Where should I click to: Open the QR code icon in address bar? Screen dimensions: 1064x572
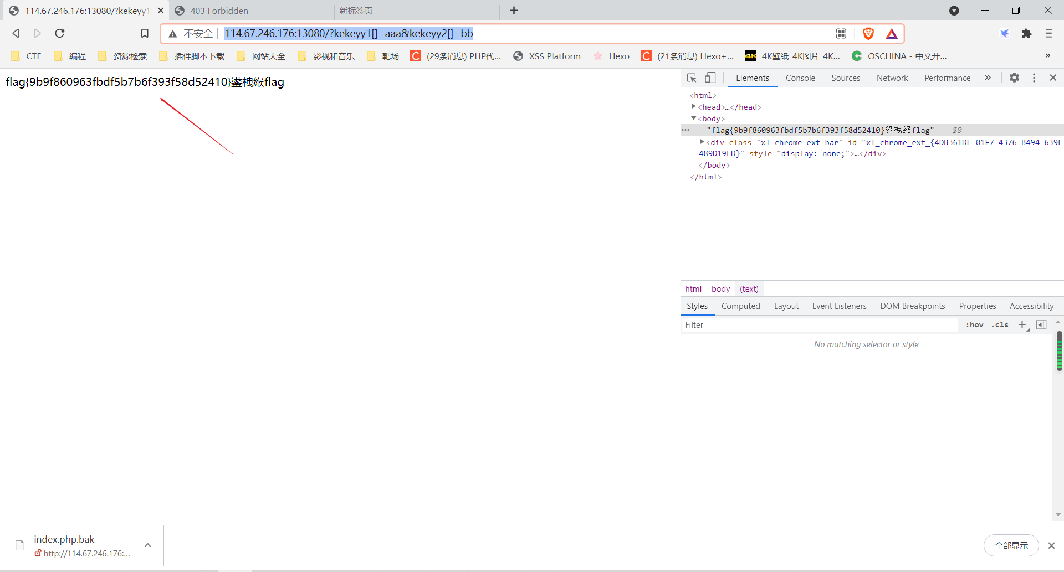tap(841, 34)
